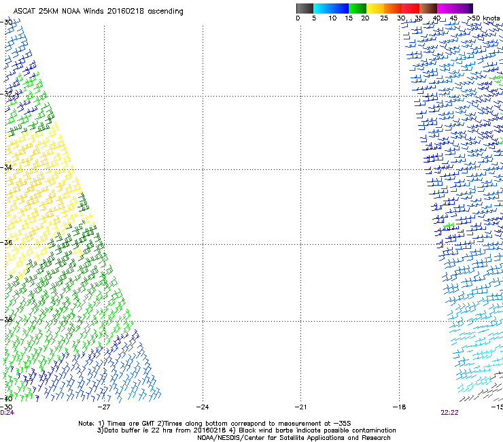
Task: Click the -24 longitude axis label
Action: (x=203, y=407)
